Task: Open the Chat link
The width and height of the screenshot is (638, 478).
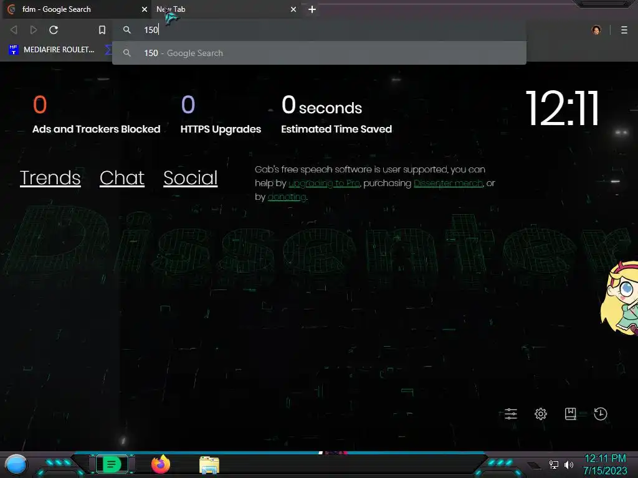Action: pos(122,177)
